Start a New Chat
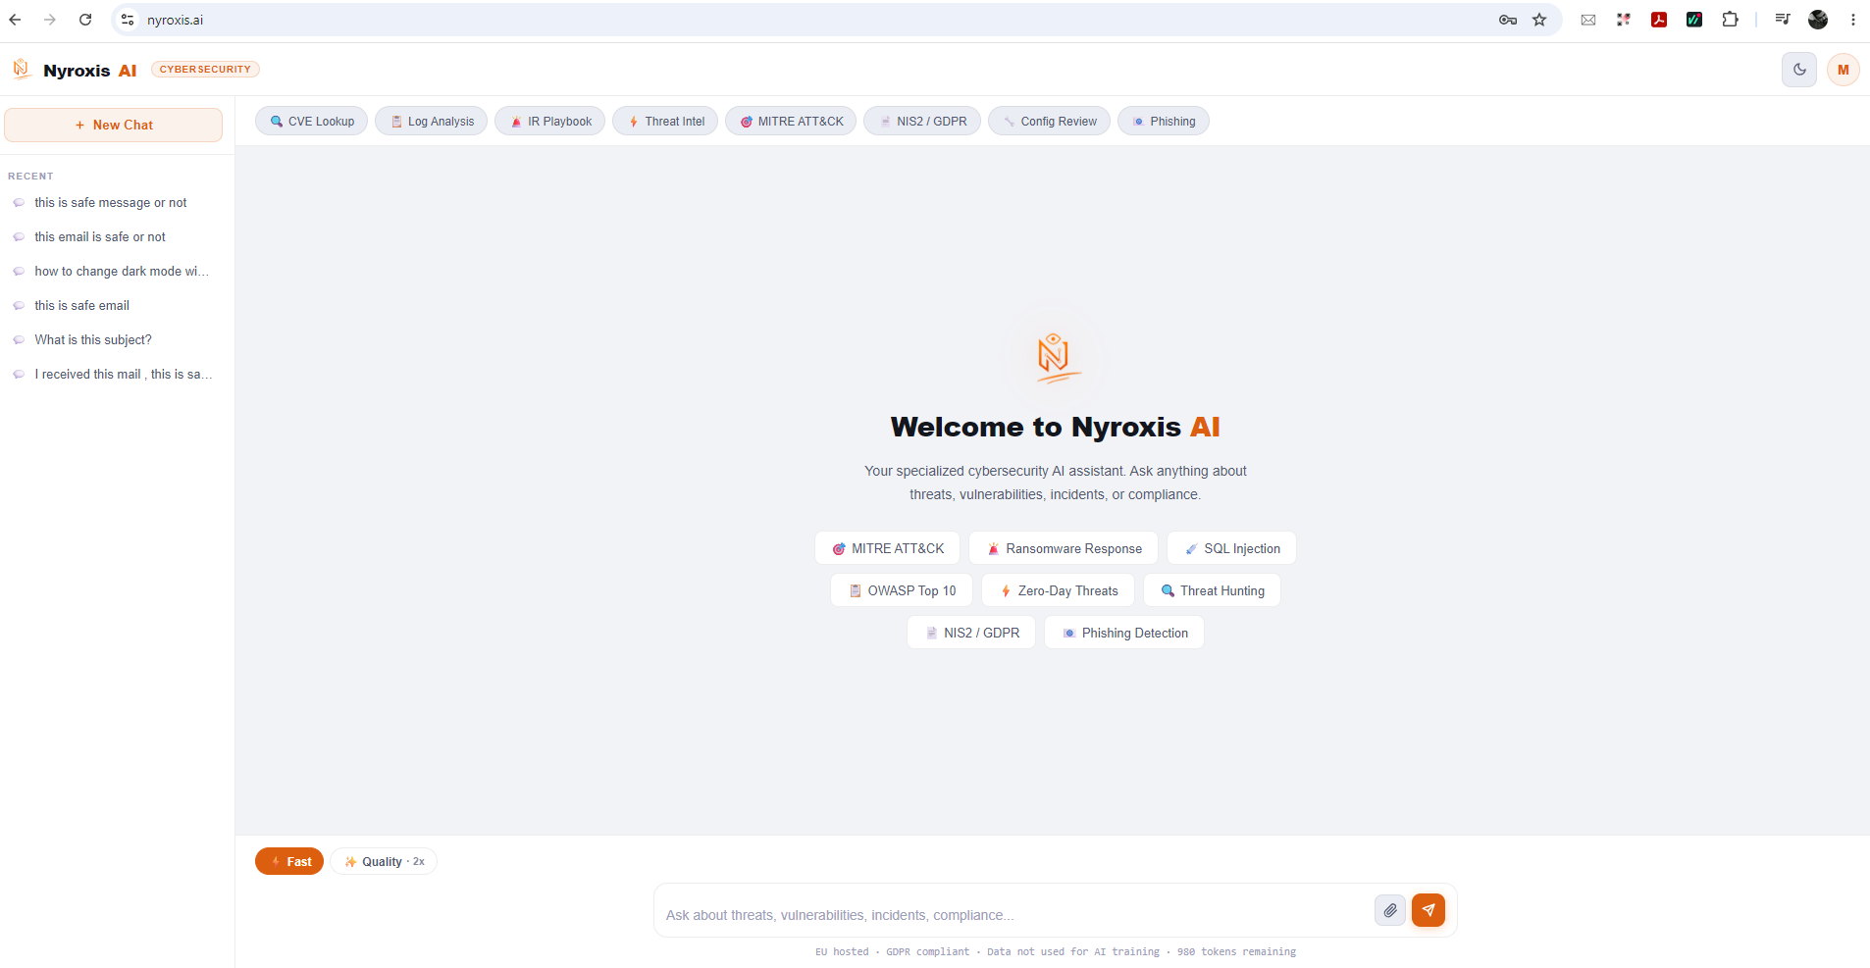 tap(114, 125)
